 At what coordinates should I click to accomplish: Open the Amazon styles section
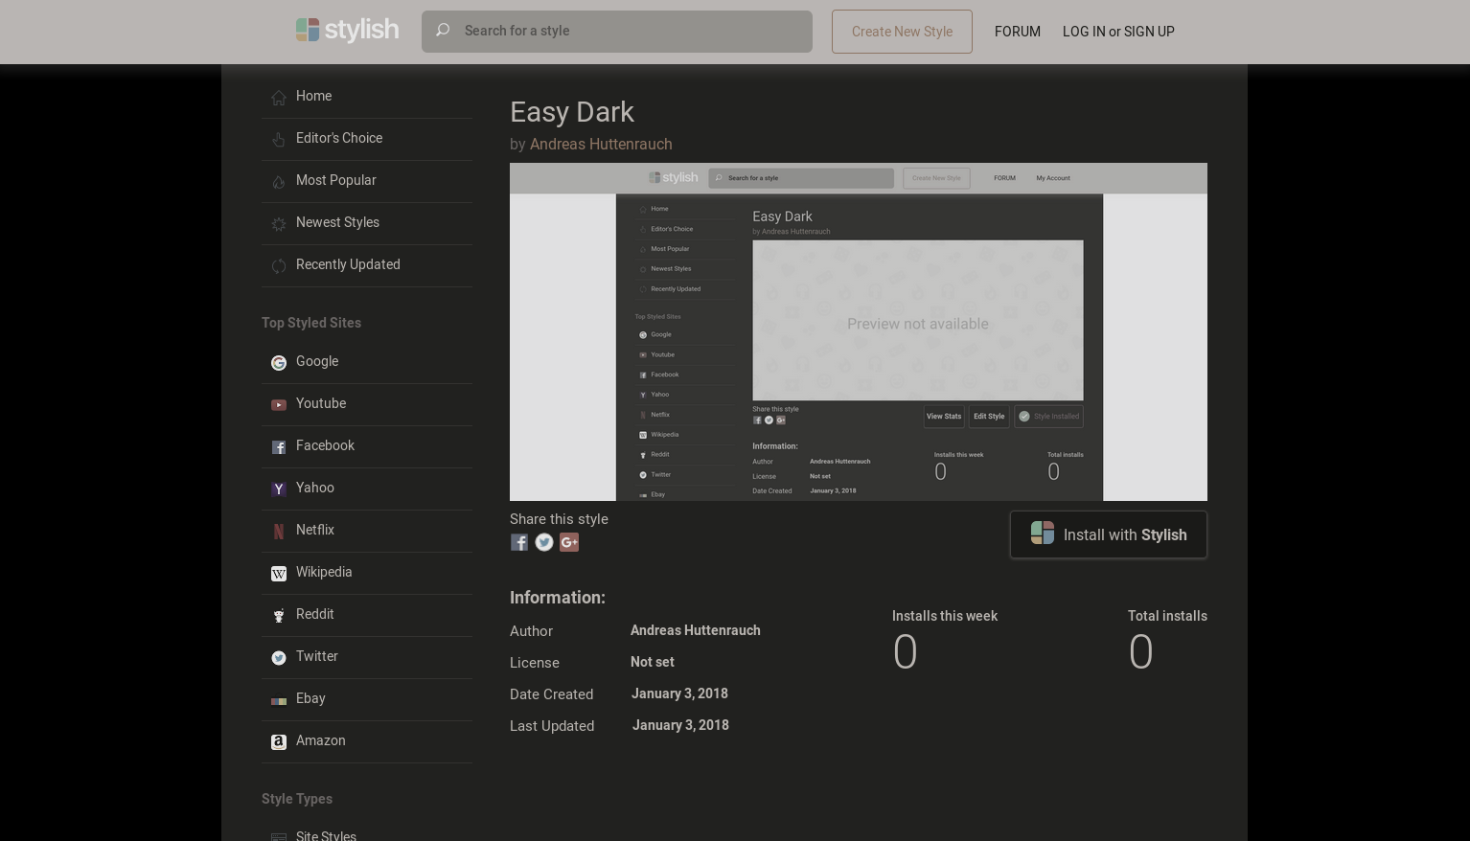(x=320, y=740)
